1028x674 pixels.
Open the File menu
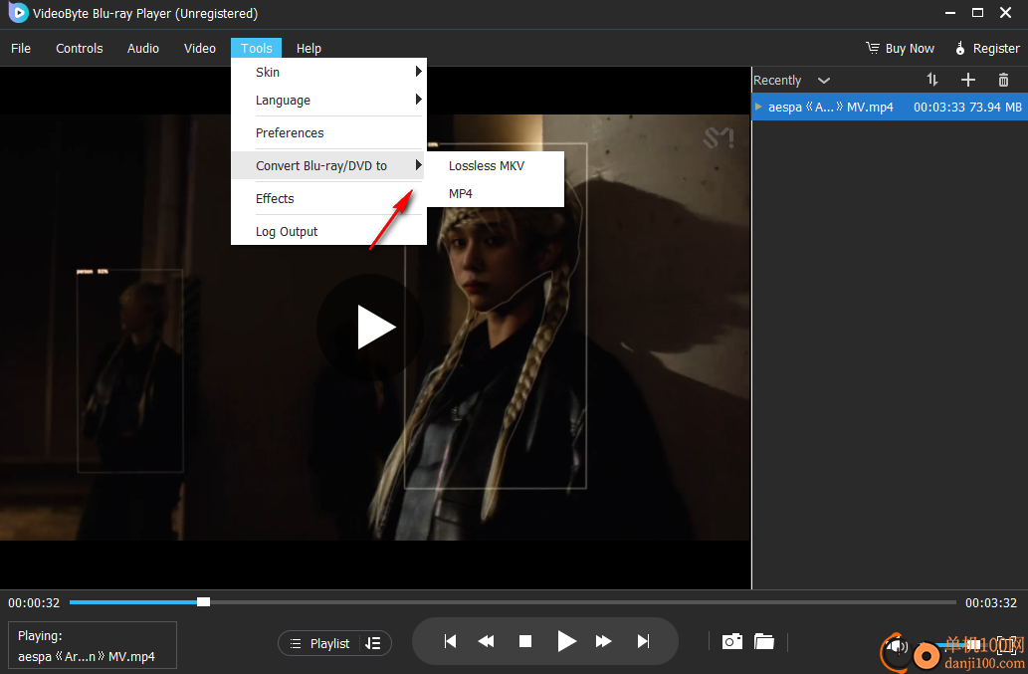coord(21,49)
